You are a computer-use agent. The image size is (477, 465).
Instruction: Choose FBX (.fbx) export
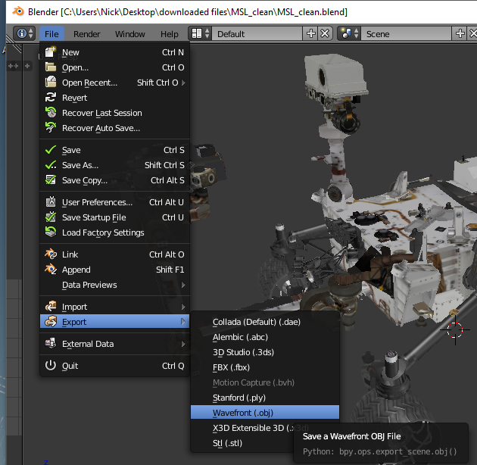265,367
